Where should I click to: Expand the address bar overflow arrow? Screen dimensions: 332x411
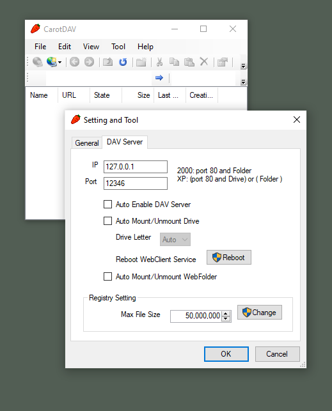point(243,82)
